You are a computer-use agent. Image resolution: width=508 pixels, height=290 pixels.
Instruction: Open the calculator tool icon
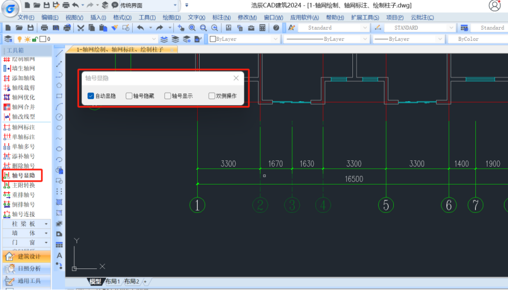262,28
